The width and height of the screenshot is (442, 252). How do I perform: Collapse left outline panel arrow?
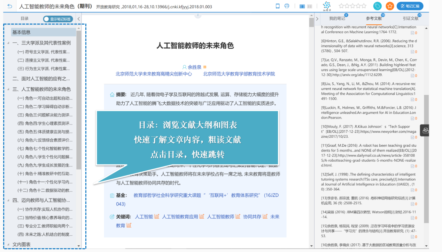pyautogui.click(x=79, y=19)
